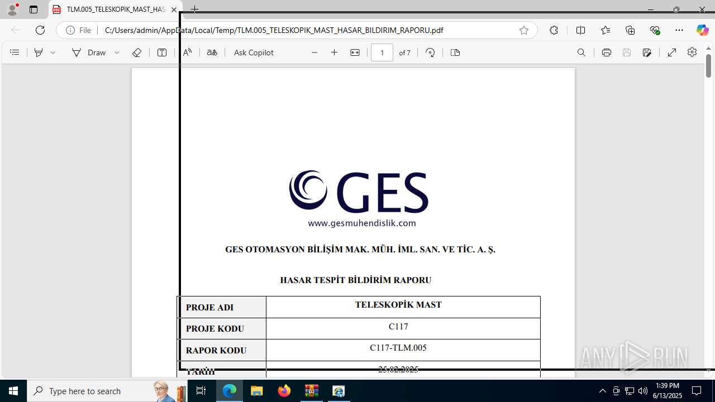Toggle the PDF table of contents
The image size is (715, 402).
coord(15,52)
